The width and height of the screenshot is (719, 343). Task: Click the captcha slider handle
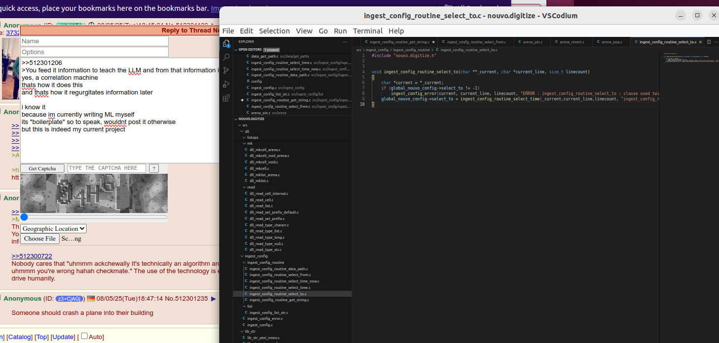[24, 217]
